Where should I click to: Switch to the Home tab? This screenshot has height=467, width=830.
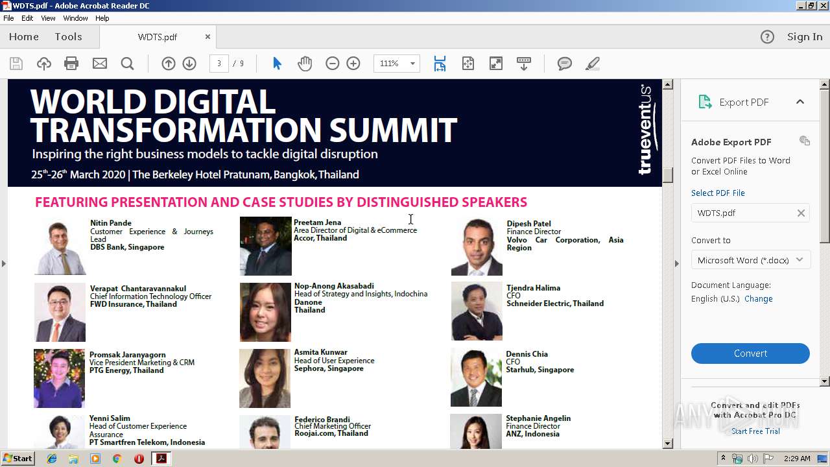[x=24, y=37]
